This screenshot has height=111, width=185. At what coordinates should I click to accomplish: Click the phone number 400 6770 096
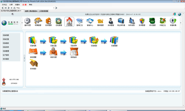pos(14,79)
